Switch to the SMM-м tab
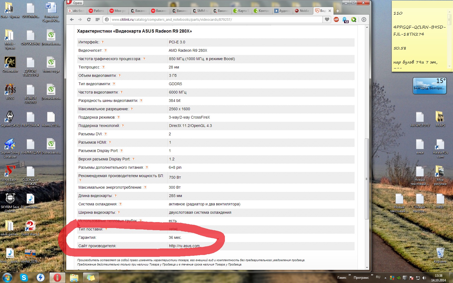Screen dimensions: 453x283 (200, 11)
